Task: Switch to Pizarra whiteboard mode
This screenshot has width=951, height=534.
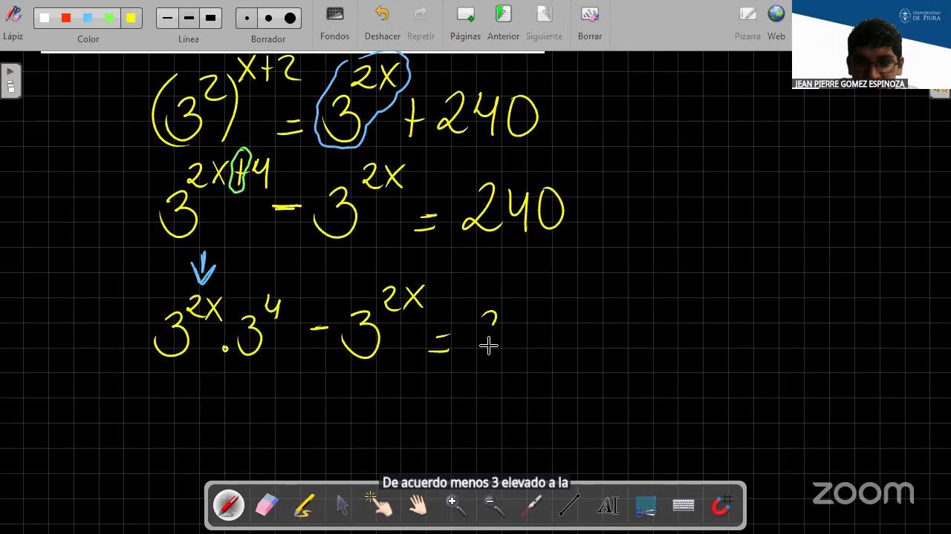Action: [x=747, y=22]
